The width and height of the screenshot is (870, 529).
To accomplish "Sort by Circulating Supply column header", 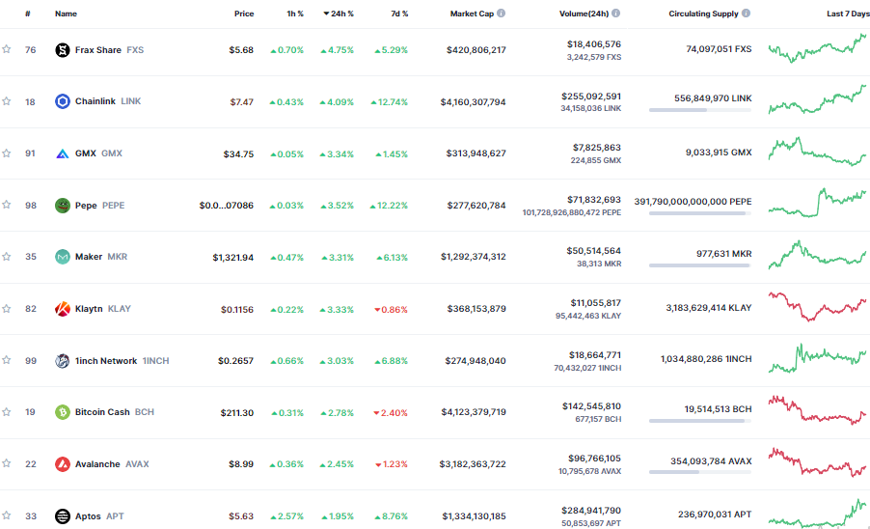I will coord(703,14).
